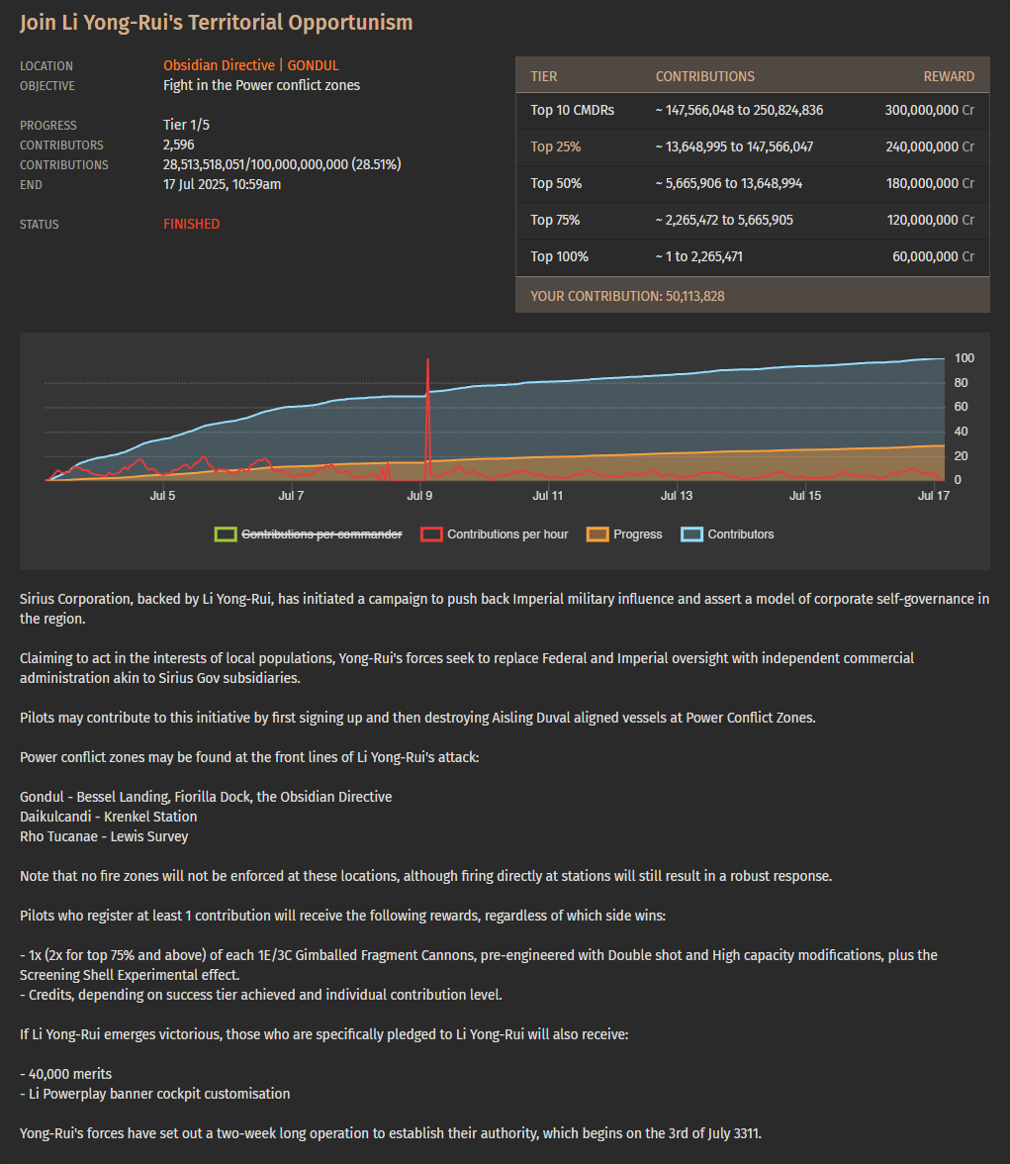The height and width of the screenshot is (1164, 1010).
Task: Click the range ~ 13,648,995 to 147,566,047
Action: pyautogui.click(x=734, y=146)
